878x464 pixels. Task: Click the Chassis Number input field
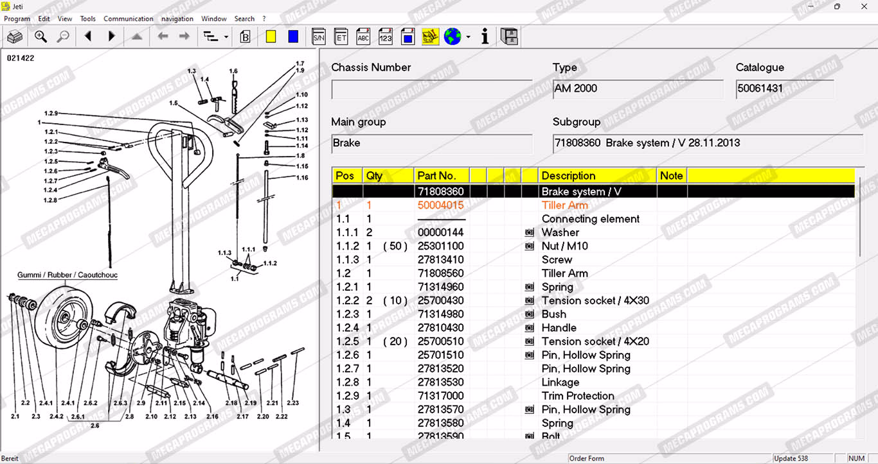(432, 89)
